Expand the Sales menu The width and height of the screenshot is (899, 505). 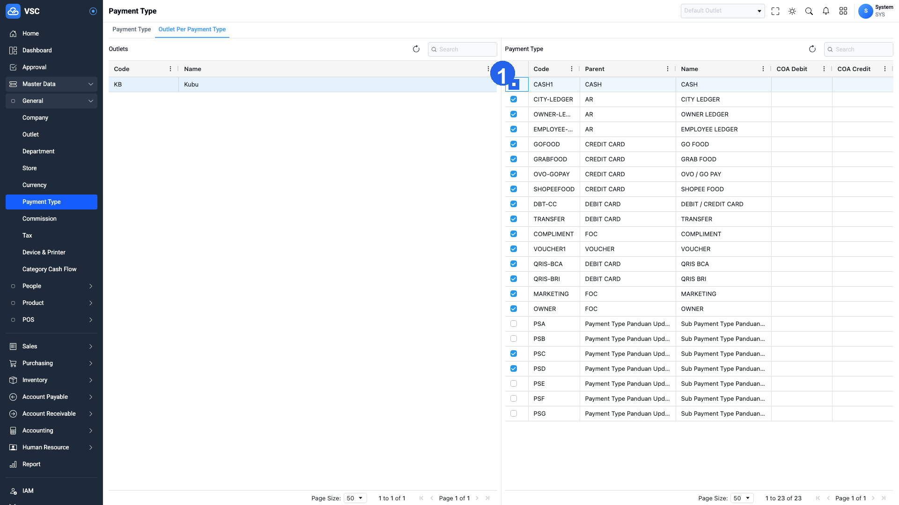pos(52,346)
